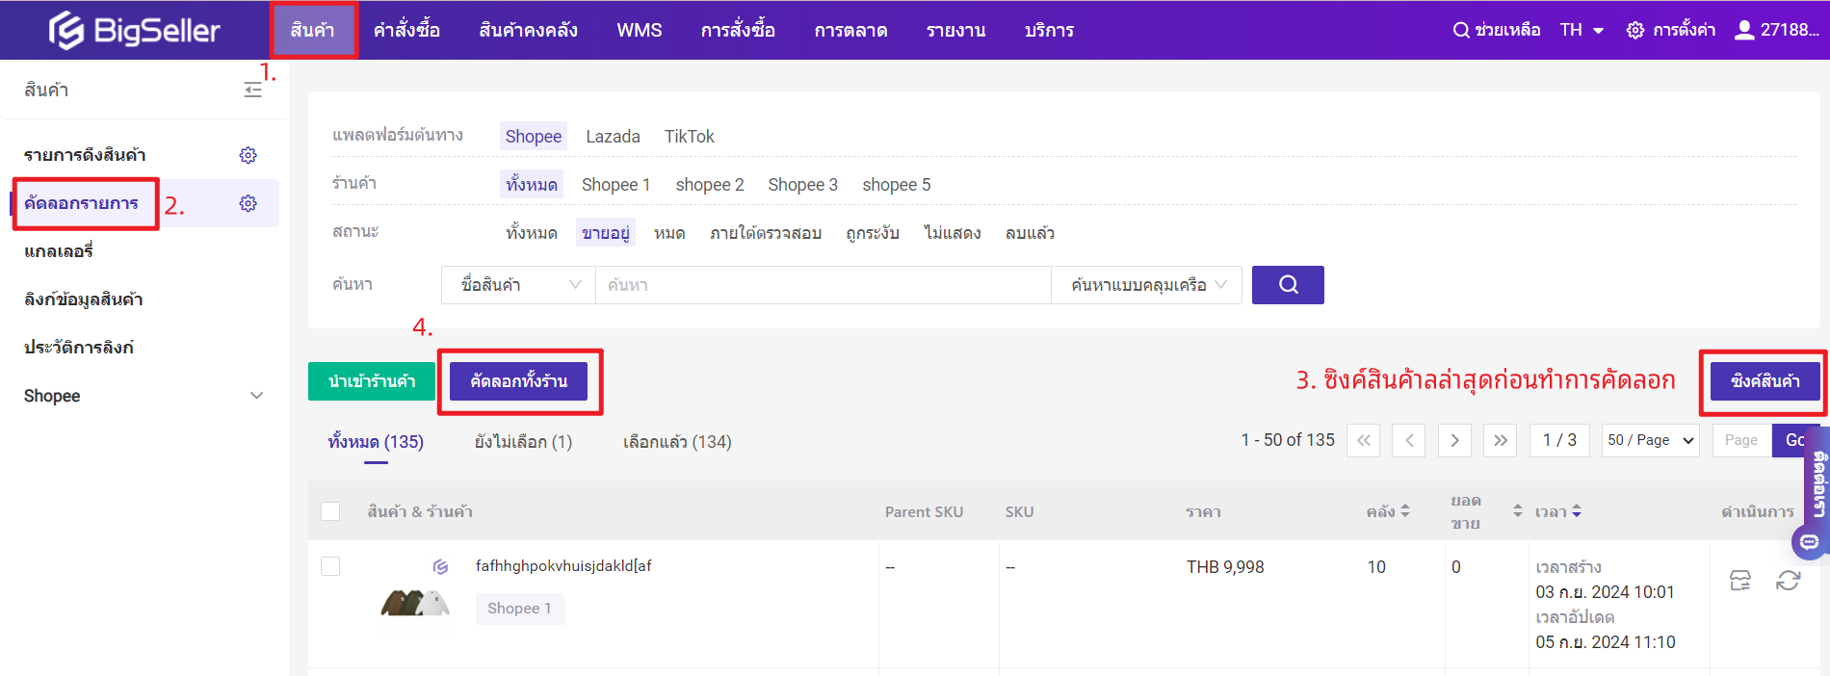Click the นำเข้าร้านค้า green button

372,381
